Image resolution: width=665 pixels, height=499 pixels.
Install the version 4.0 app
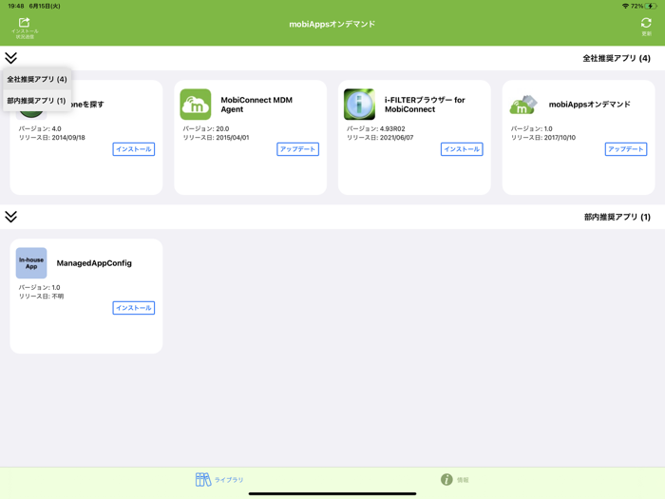(x=134, y=149)
